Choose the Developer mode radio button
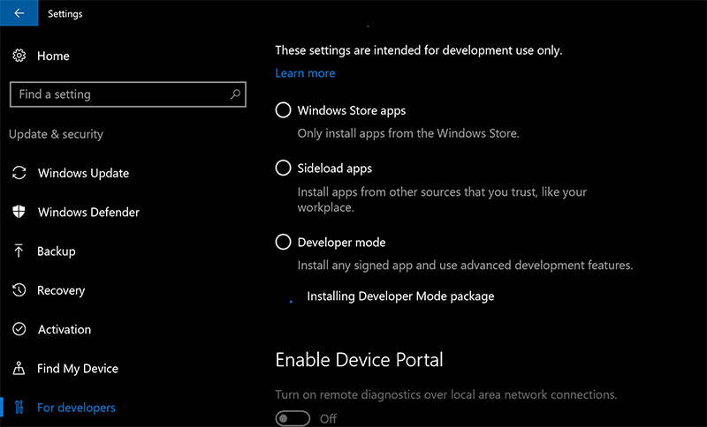Screen dimensions: 707x427 (x=283, y=242)
